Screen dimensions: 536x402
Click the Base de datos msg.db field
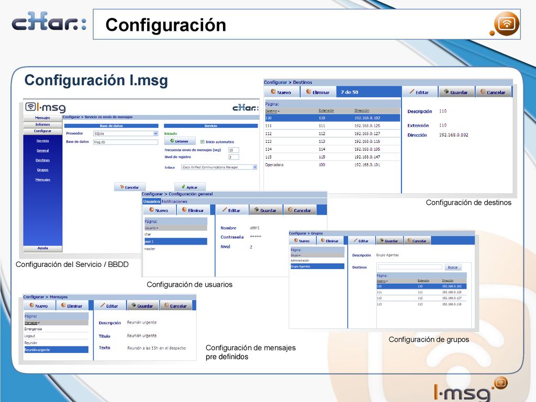(126, 142)
